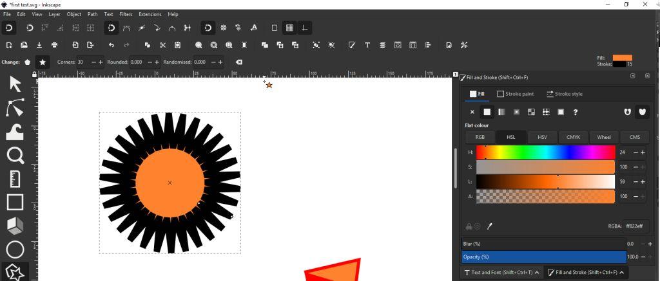Screen dimensions: 660x281
Task: Expand Text and Font panel chevron
Action: click(x=539, y=273)
